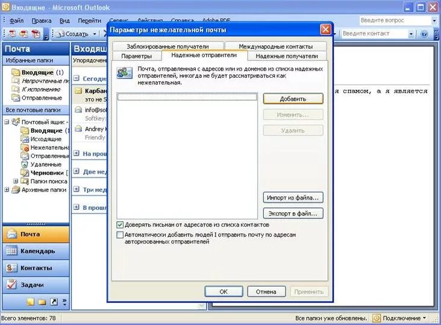Open the Перейти menu
Viewport: 441px width, 325px height.
(x=89, y=21)
